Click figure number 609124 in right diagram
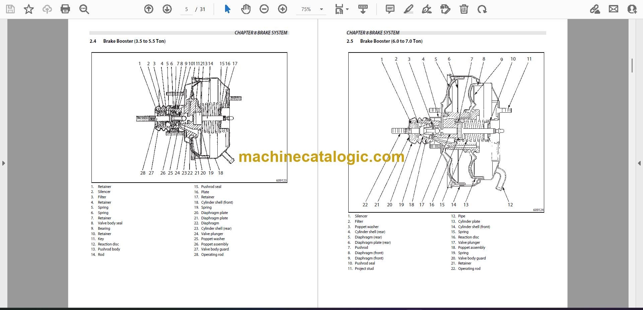The width and height of the screenshot is (643, 310). (539, 210)
